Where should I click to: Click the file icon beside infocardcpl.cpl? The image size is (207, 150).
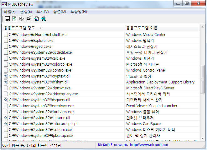click(x=5, y=124)
